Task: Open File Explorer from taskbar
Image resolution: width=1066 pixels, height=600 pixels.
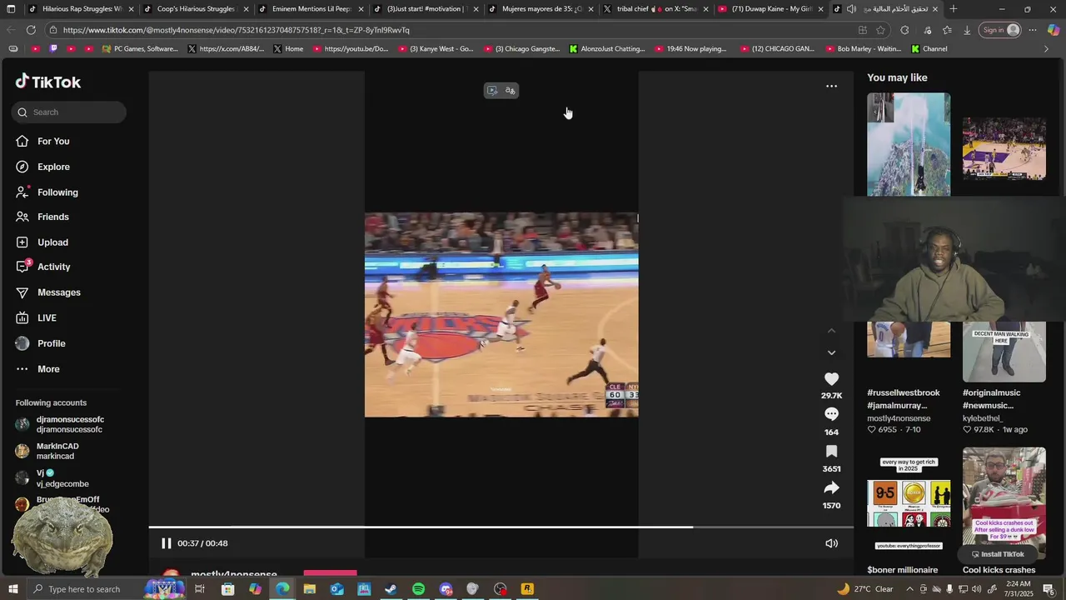Action: (x=309, y=589)
